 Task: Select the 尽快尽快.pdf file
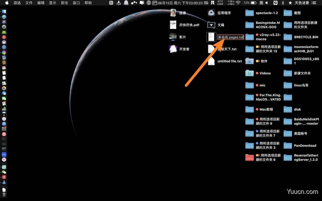click(173, 25)
